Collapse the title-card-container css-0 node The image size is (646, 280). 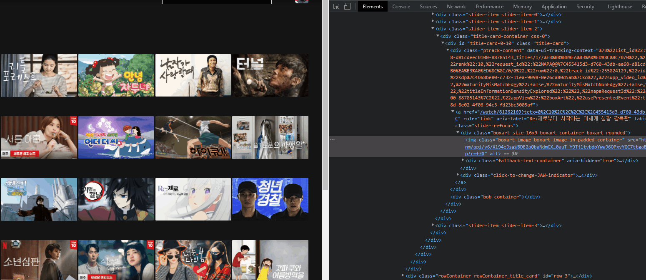tap(438, 36)
